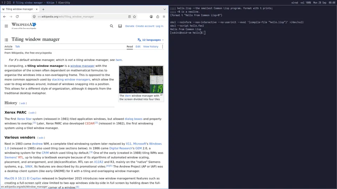Click the wired network status

point(295,2)
